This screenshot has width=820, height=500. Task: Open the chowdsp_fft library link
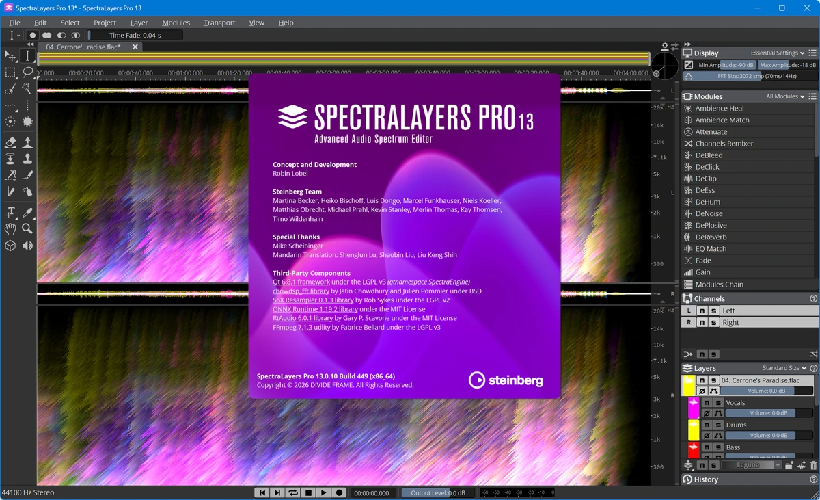(301, 291)
